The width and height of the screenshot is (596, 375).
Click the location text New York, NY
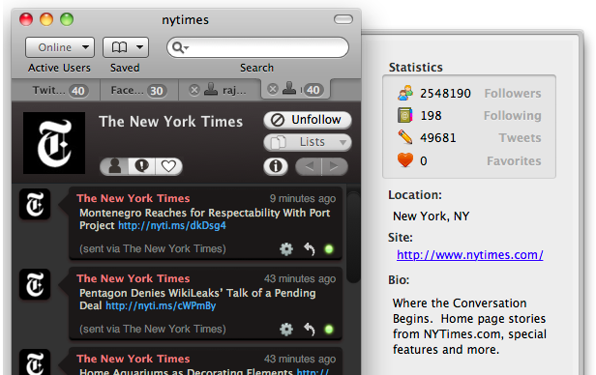coord(432,216)
